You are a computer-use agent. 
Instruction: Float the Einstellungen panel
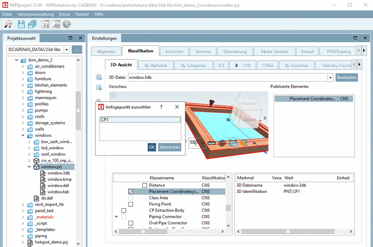(x=355, y=38)
